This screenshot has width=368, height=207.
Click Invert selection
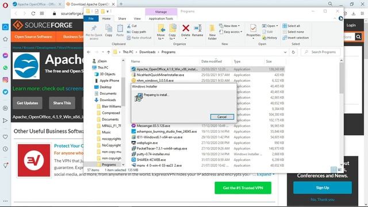click(296, 38)
